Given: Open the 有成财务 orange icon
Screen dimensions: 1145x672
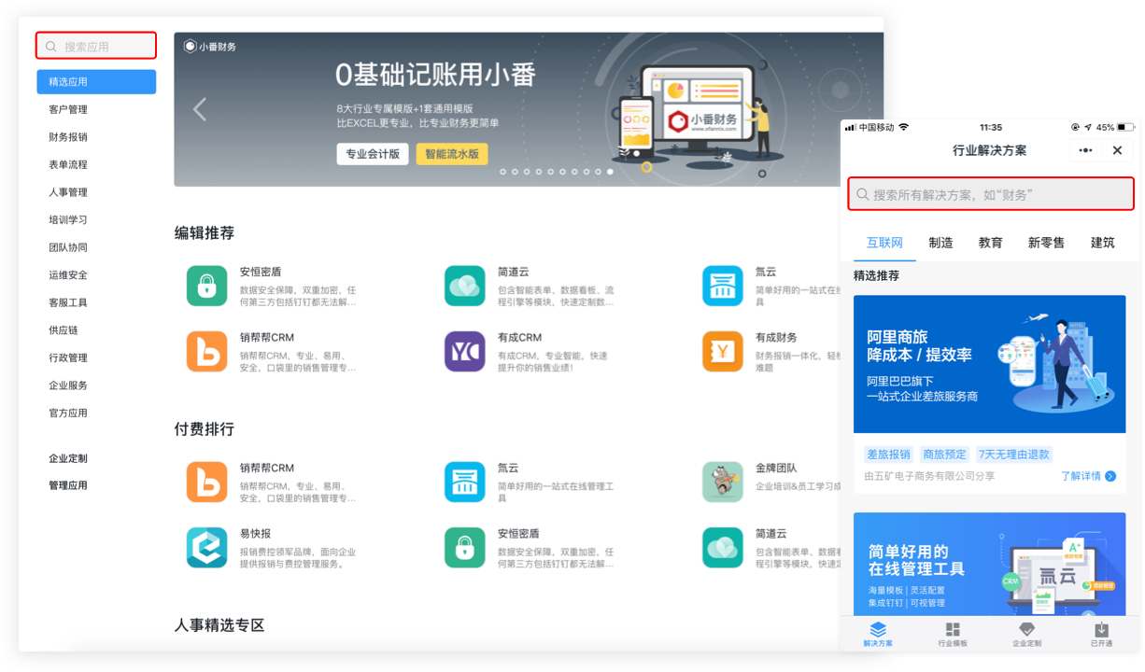Looking at the screenshot, I should click(722, 351).
